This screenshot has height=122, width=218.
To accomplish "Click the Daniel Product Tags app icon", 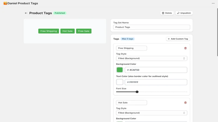I will pyautogui.click(x=5, y=3).
